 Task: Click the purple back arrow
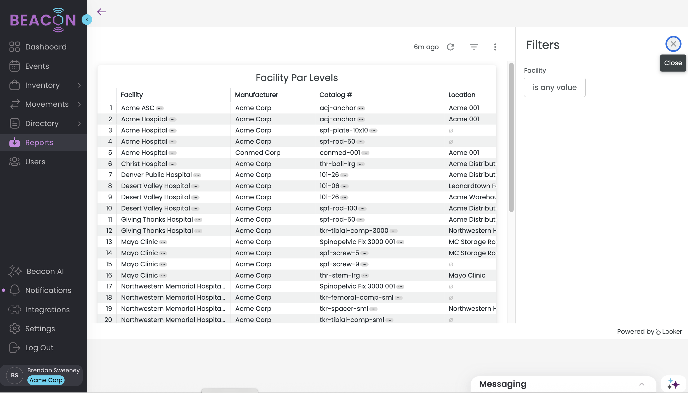101,12
